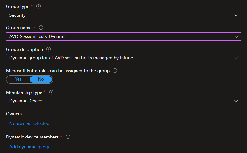Screen dimensions: 247x153
Task: Click green checkmark in Group description field
Action: [237, 58]
